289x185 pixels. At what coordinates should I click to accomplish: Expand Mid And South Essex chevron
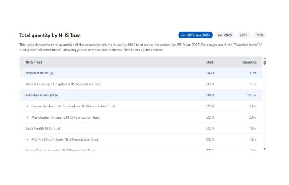(27, 139)
